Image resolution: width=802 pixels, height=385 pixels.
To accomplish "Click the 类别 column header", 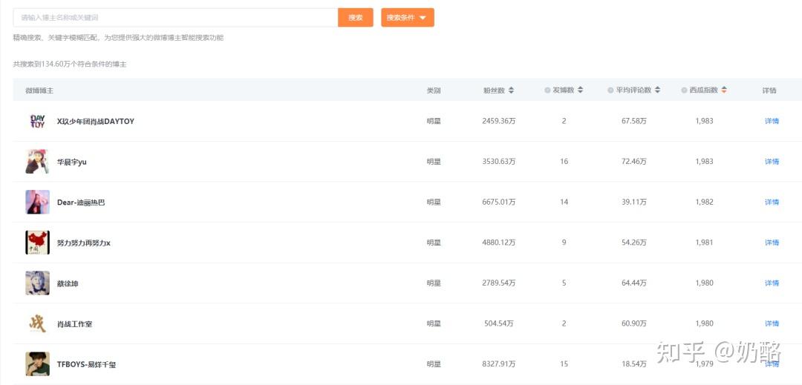I will click(x=434, y=91).
